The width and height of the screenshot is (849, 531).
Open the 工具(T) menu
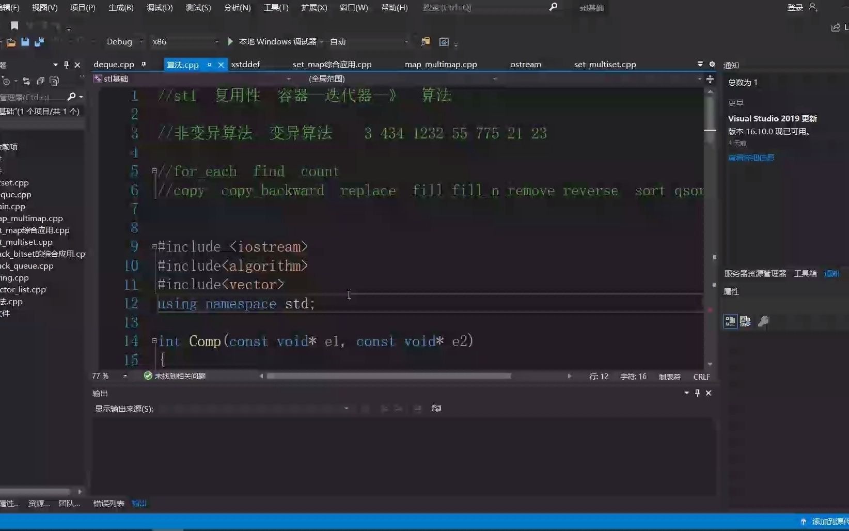[275, 7]
